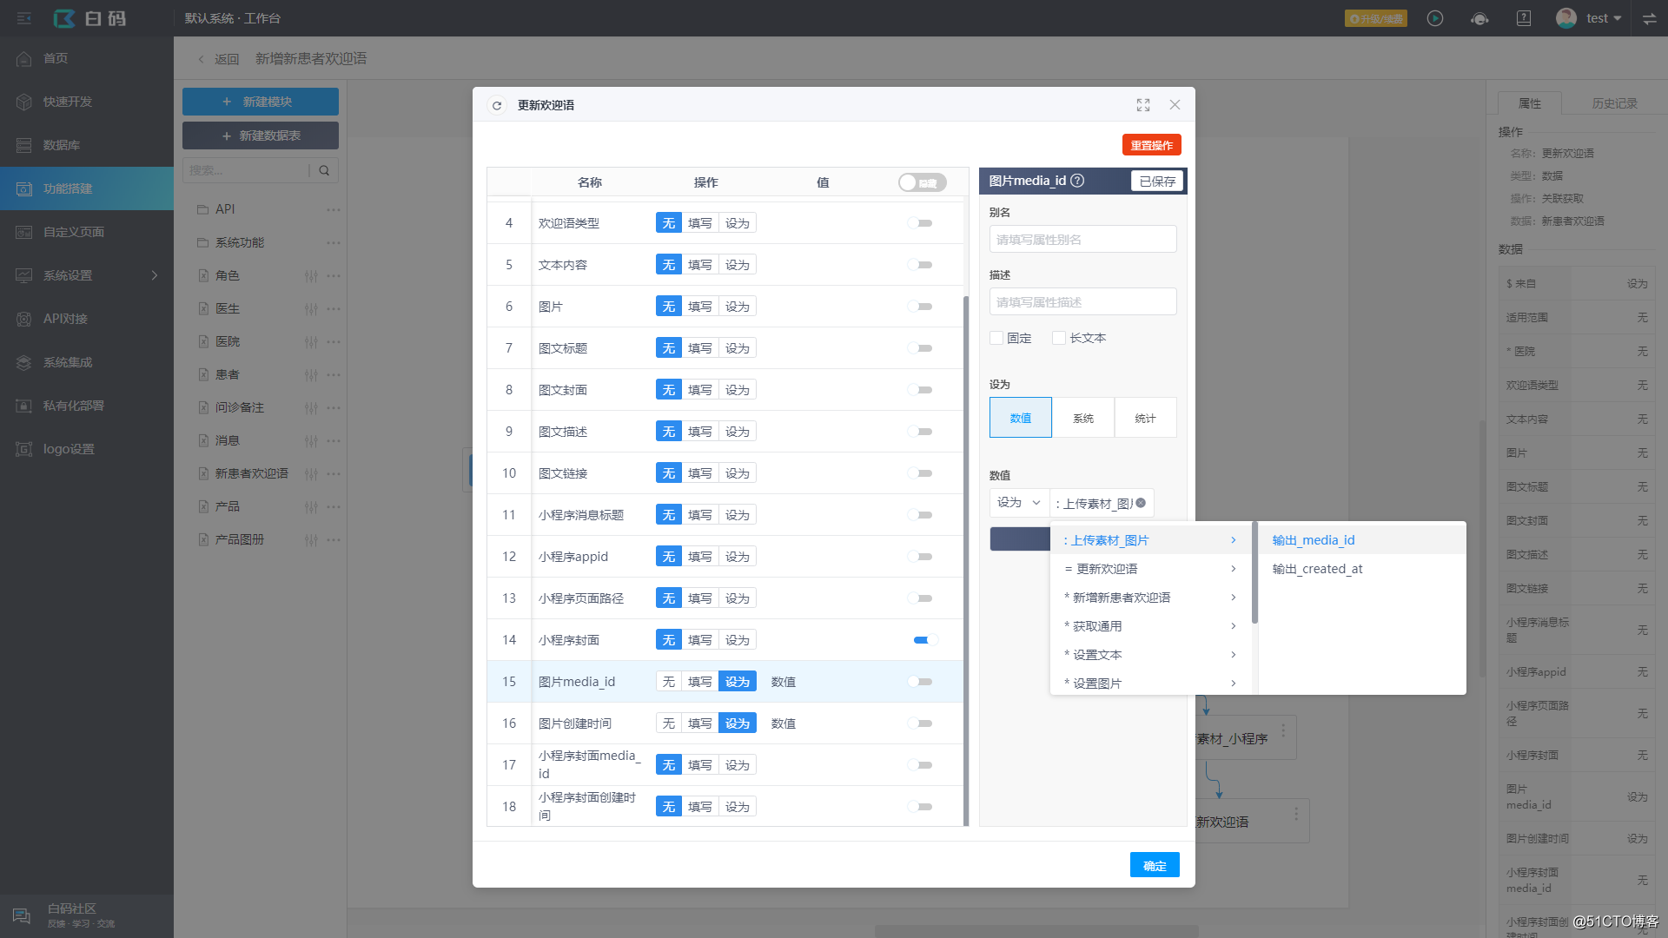Check the 固定 checkbox
This screenshot has height=938, width=1668.
(x=996, y=338)
